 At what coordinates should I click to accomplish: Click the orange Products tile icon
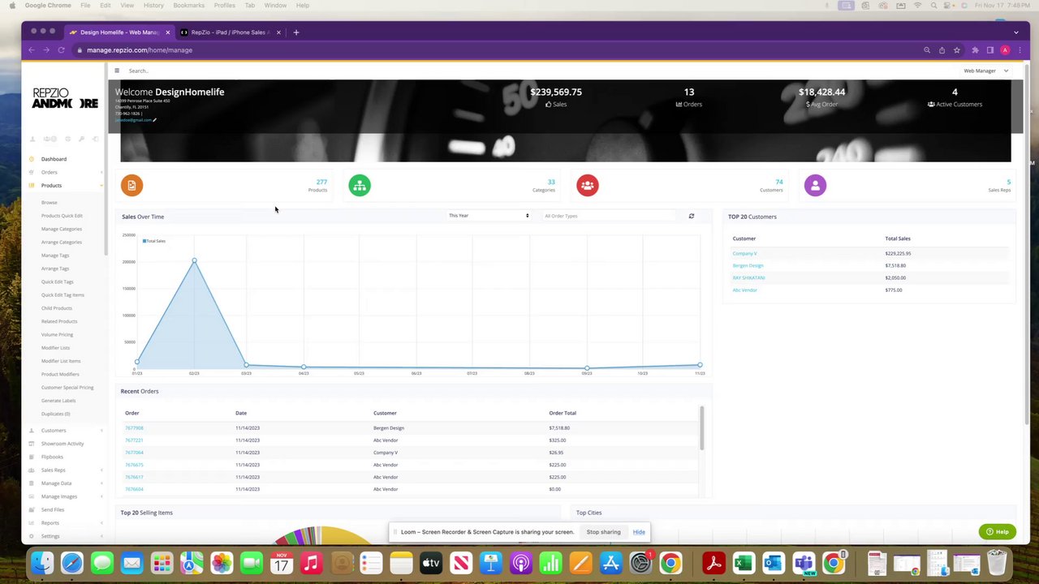tap(131, 186)
